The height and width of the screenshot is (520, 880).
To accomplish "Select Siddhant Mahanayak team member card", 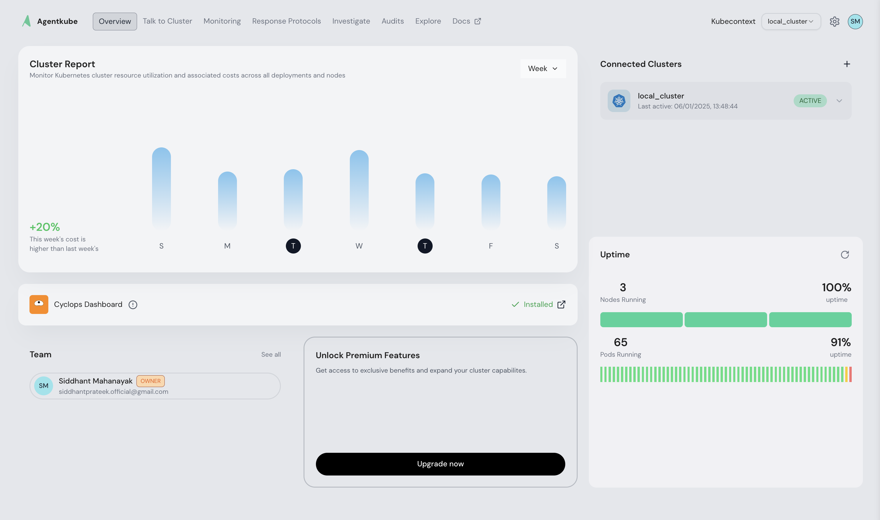I will (155, 386).
